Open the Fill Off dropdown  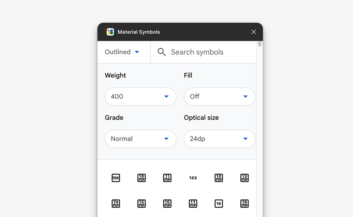(220, 97)
